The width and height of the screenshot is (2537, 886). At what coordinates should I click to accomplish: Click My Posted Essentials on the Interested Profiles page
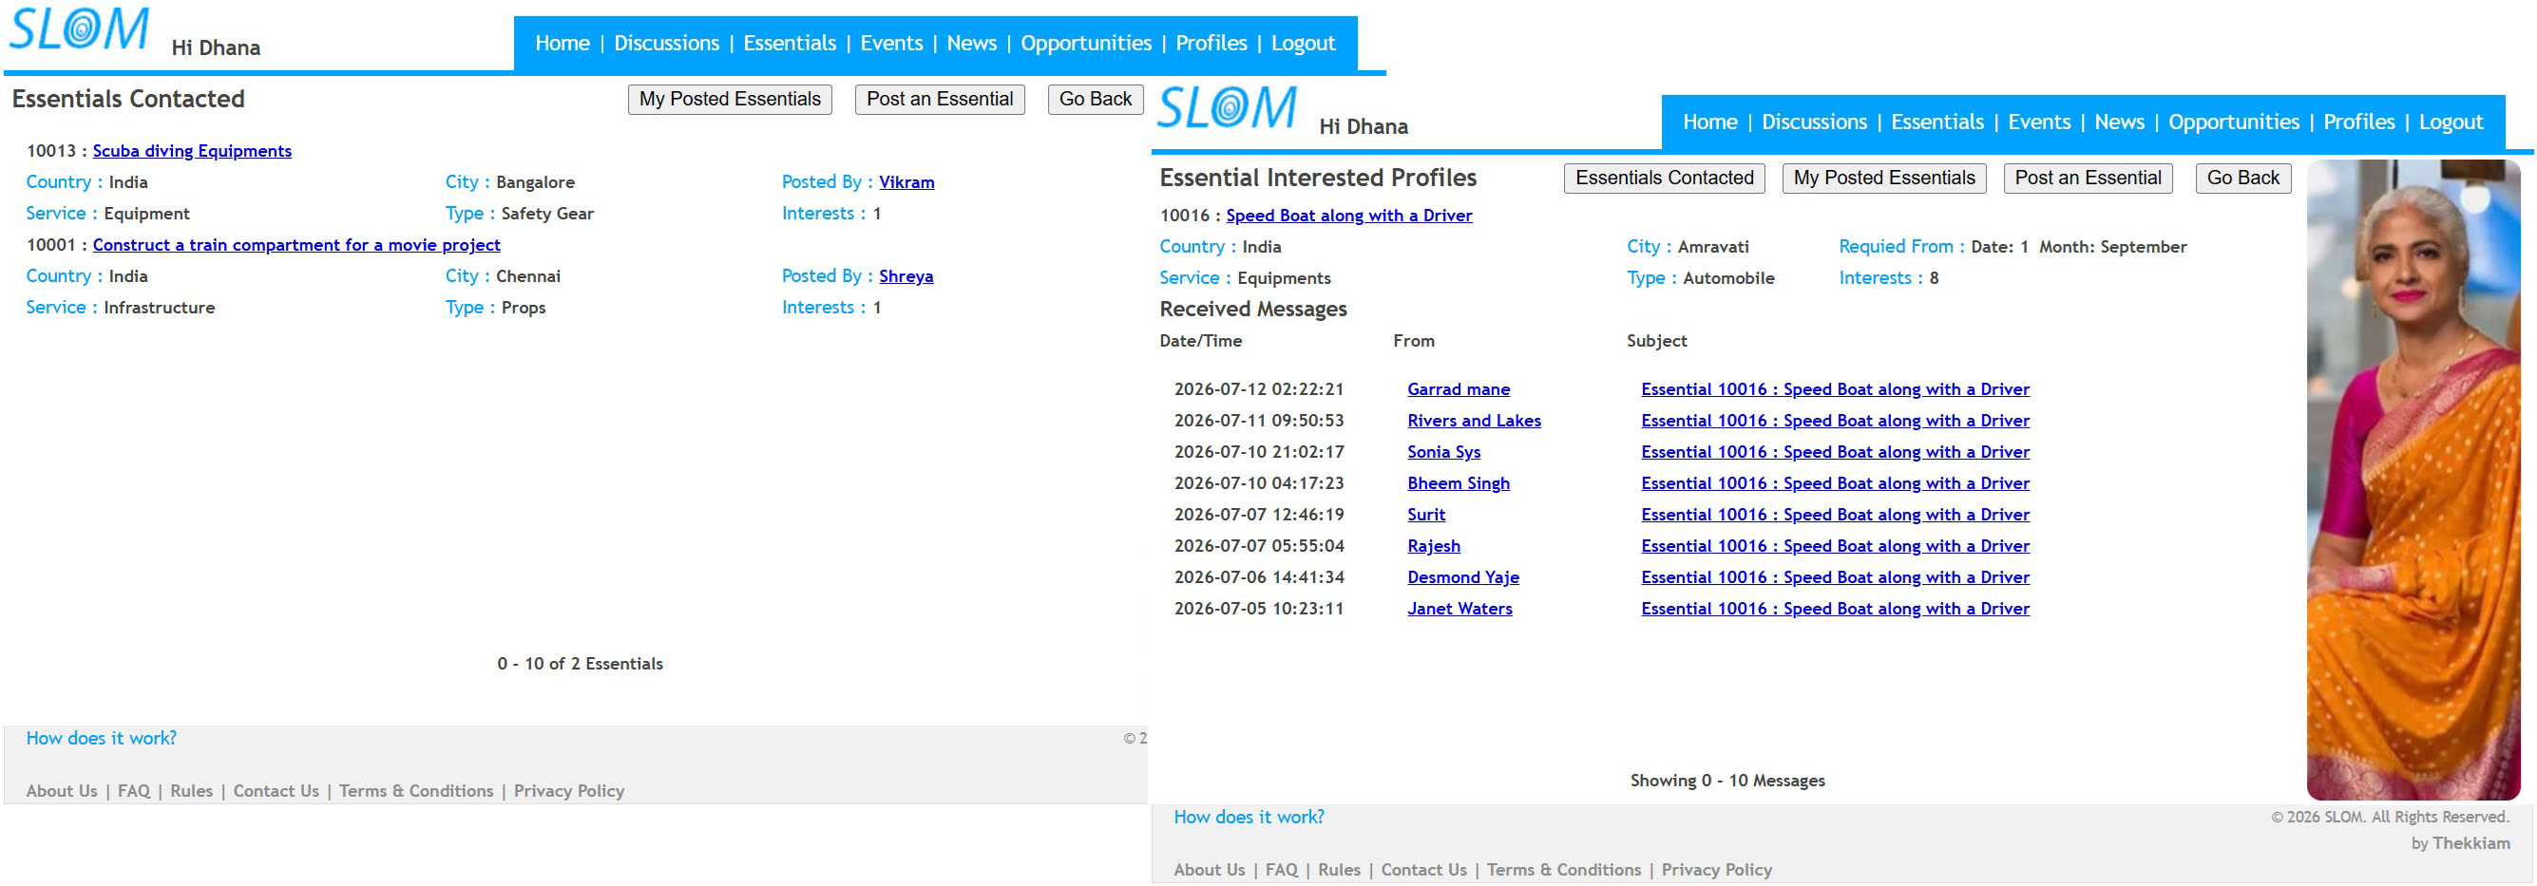pyautogui.click(x=1884, y=179)
